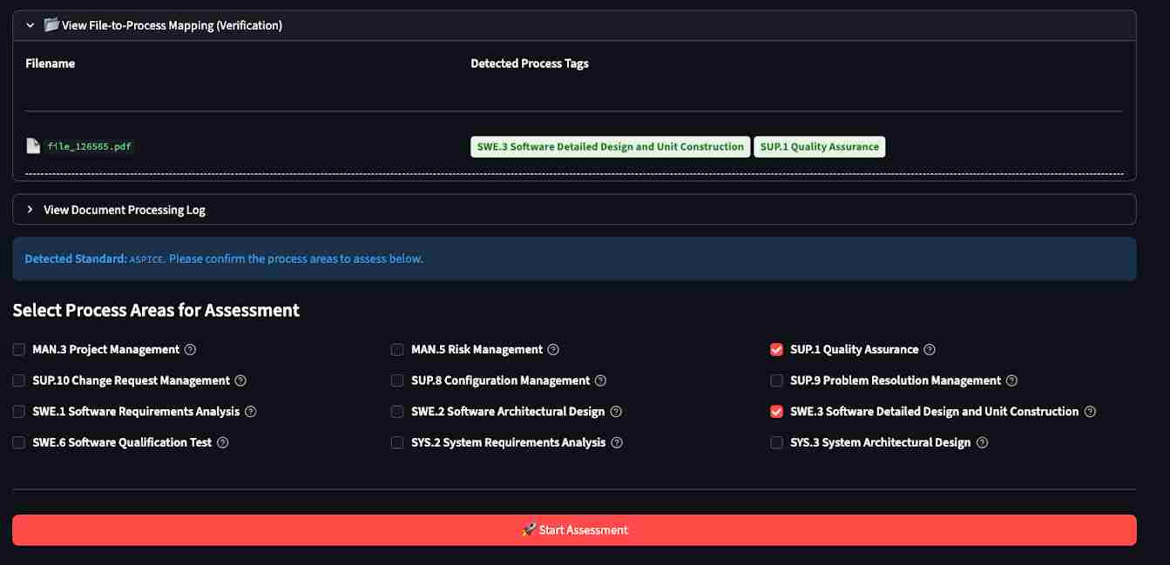
Task: Click the SUP.1 Quality Assurance green tag
Action: click(819, 147)
